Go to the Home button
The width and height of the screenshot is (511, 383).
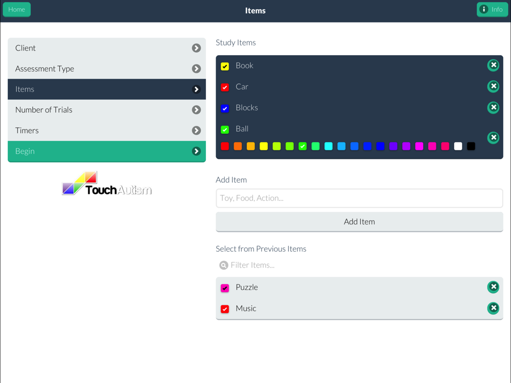[x=17, y=9]
